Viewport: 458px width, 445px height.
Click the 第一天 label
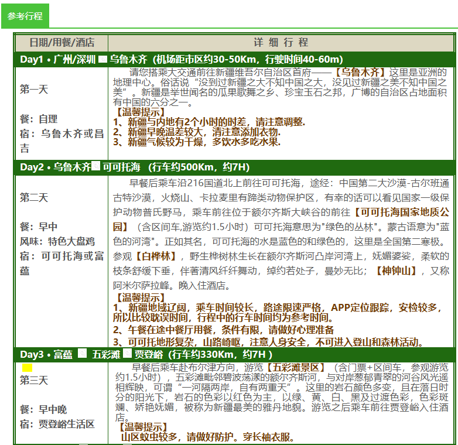pos(34,89)
